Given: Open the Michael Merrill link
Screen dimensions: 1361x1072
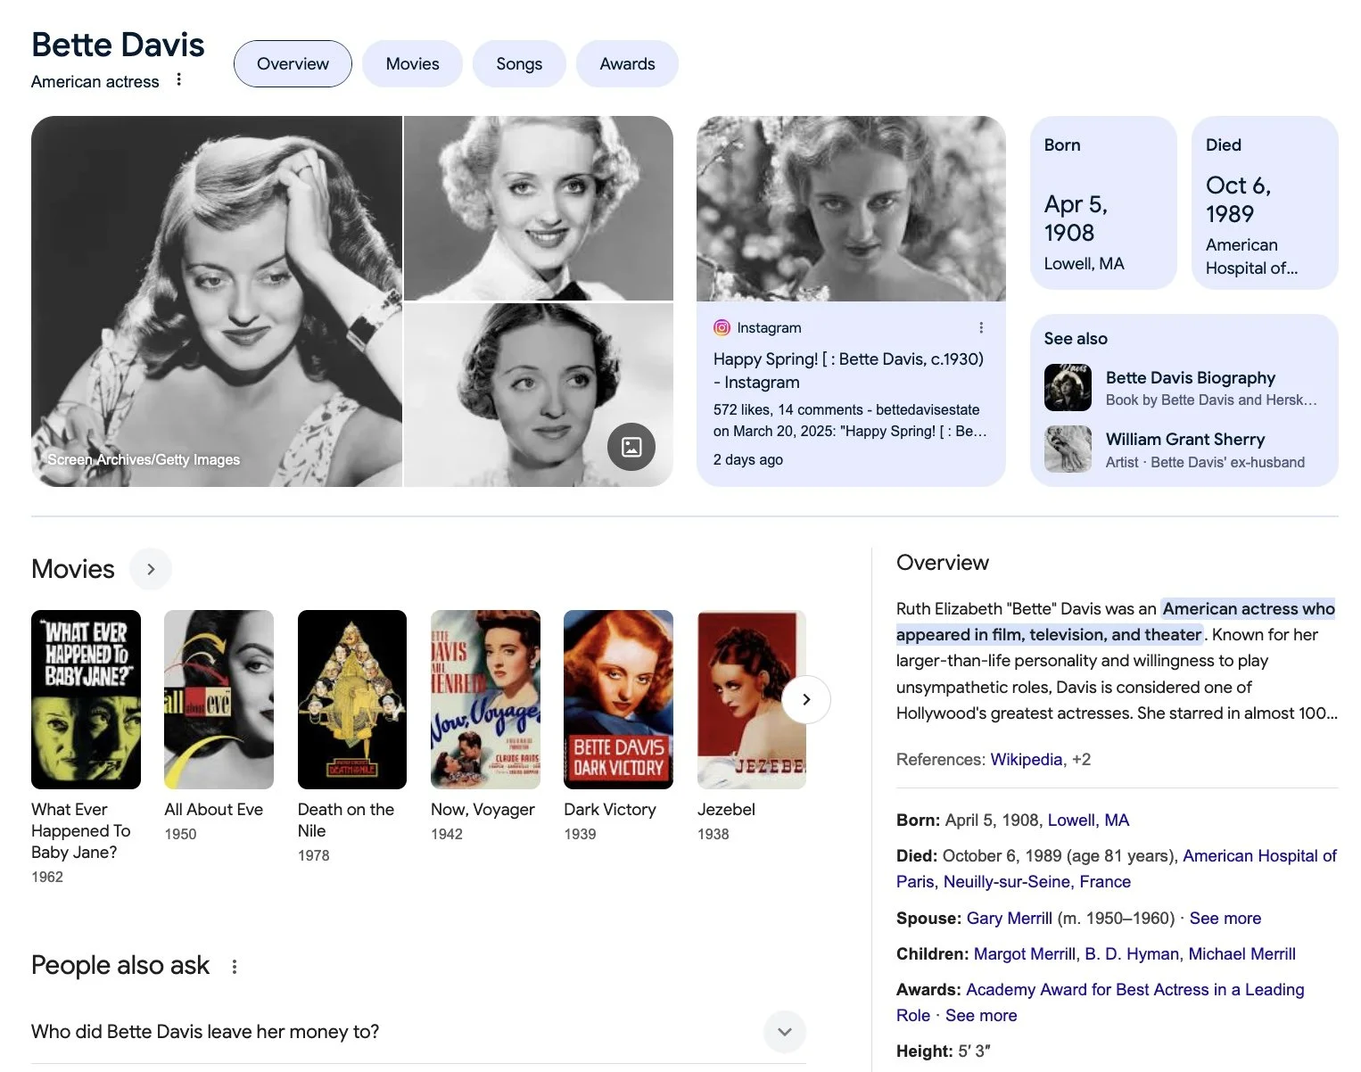Looking at the screenshot, I should pyautogui.click(x=1241, y=953).
